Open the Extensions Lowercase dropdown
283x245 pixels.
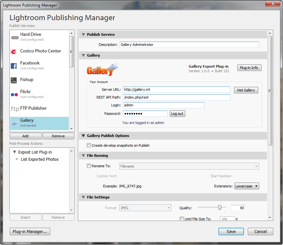tap(247, 186)
